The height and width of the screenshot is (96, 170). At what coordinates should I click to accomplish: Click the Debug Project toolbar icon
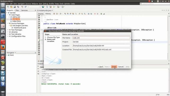click(x=58, y=7)
